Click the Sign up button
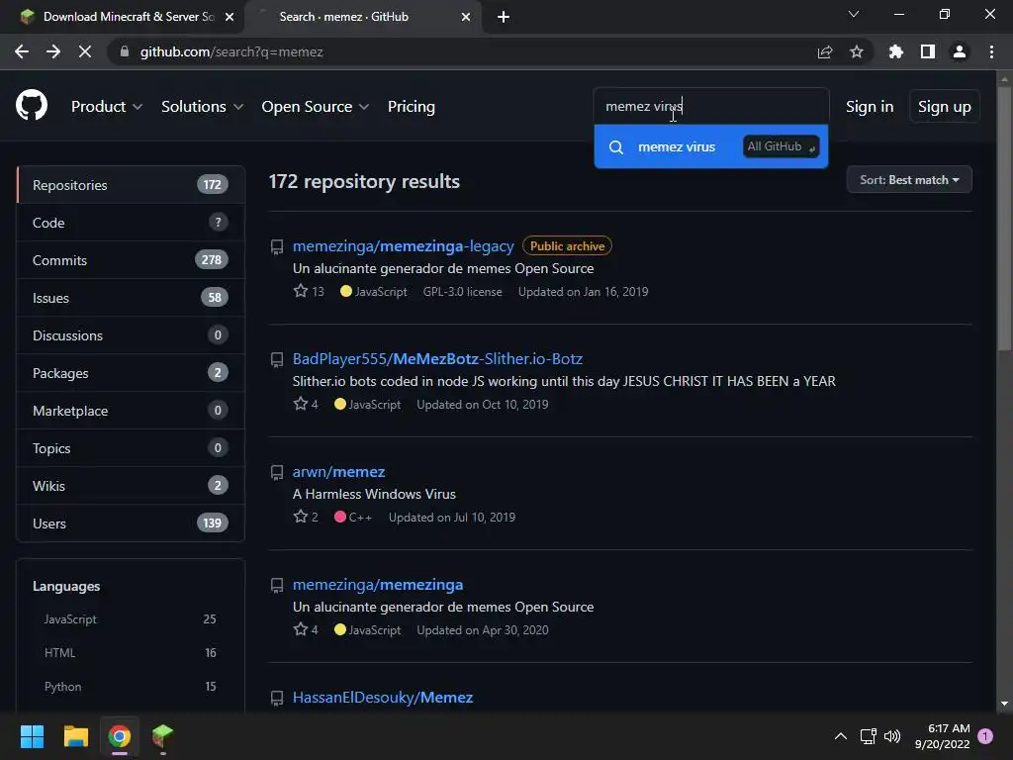 coord(945,107)
